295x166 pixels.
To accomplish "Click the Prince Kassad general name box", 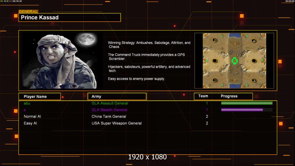I will pyautogui.click(x=70, y=17).
